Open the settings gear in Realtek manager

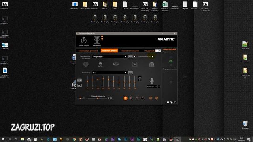point(168,102)
